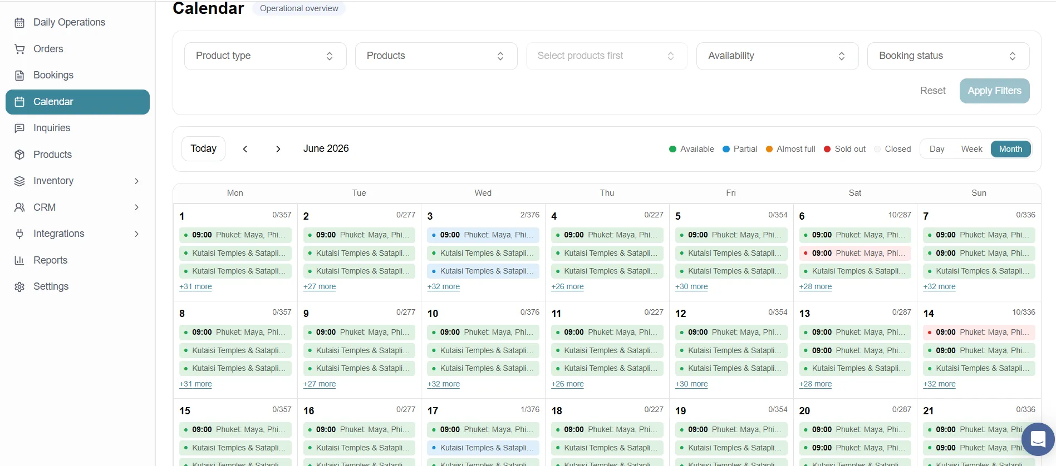This screenshot has width=1056, height=466.
Task: Open Daily Operations calendar icon
Action: tap(19, 23)
